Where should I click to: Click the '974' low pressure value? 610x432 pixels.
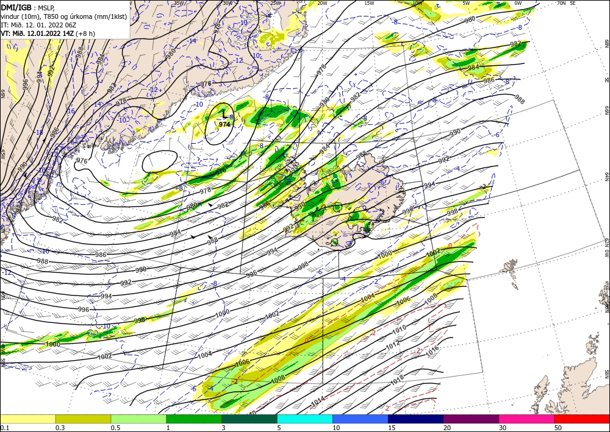click(224, 124)
